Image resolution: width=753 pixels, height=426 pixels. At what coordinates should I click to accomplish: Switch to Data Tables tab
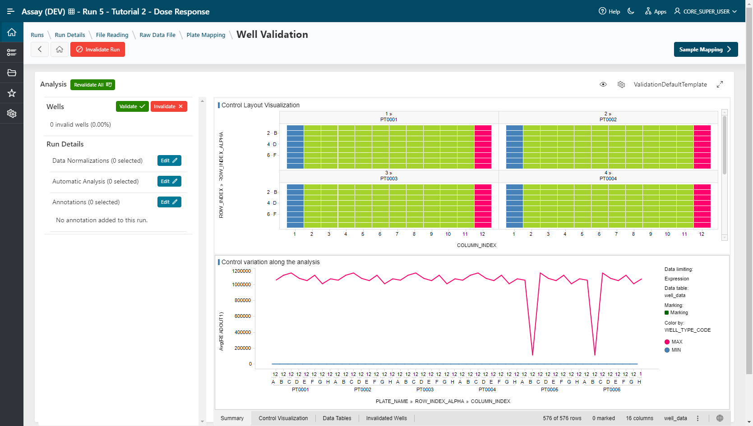(x=337, y=418)
